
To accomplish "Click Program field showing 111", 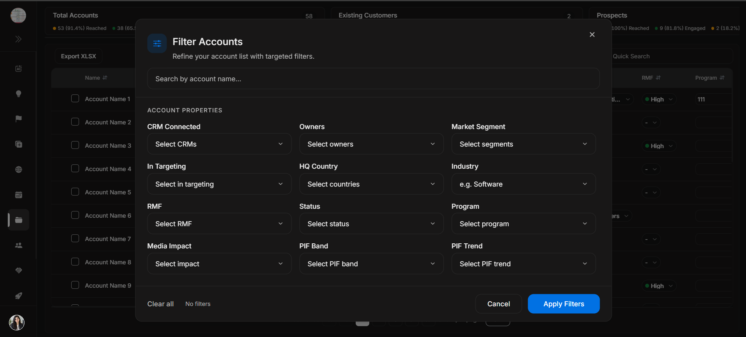I will (x=713, y=100).
